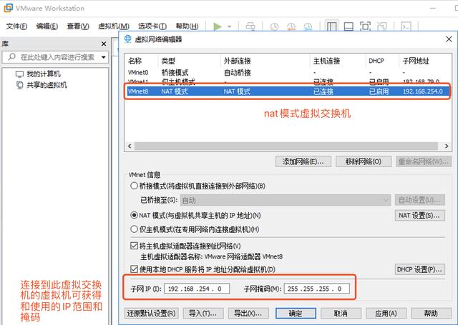458x325 pixels.
Task: Click the 取消 button
Action: [341, 314]
